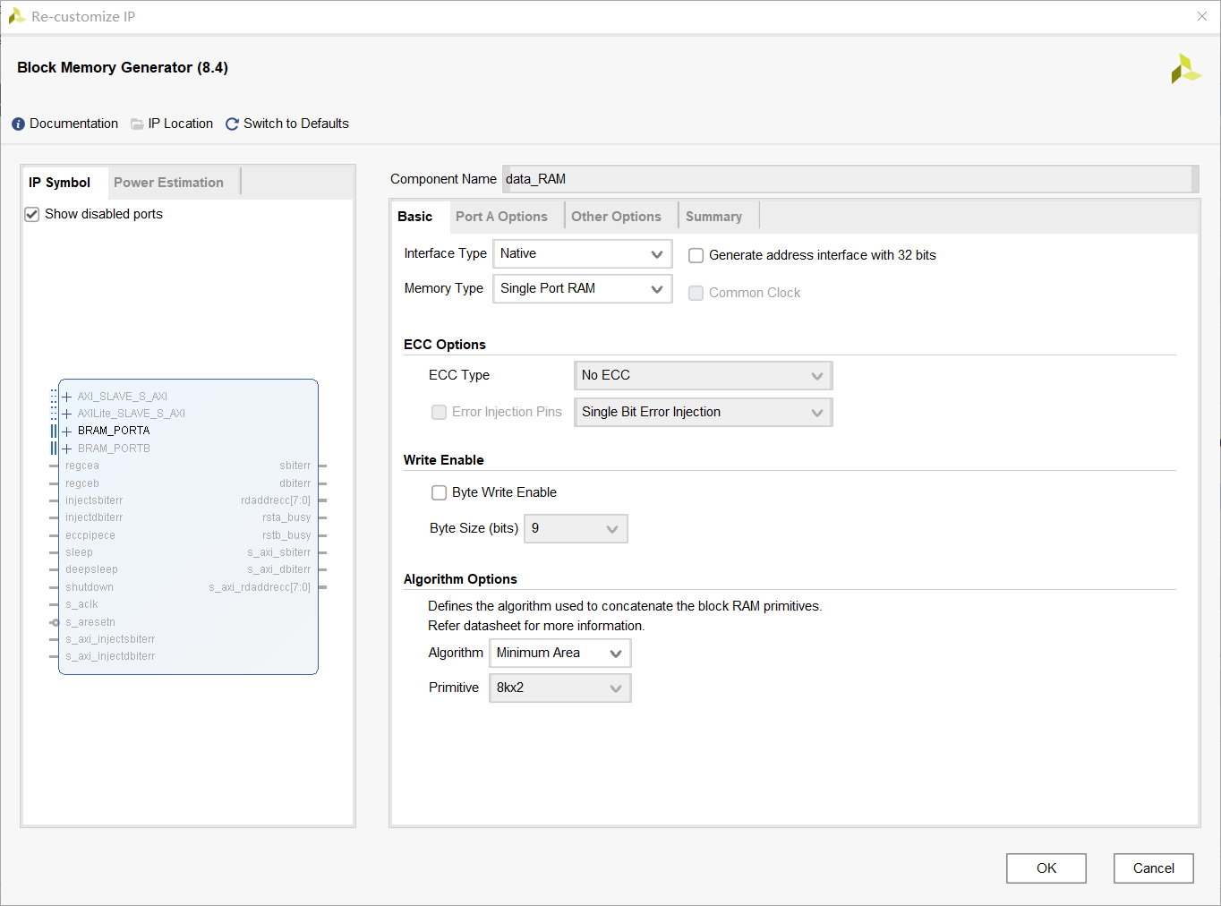Click the Xilinx logo at top right
Image resolution: width=1221 pixels, height=906 pixels.
coord(1186,69)
